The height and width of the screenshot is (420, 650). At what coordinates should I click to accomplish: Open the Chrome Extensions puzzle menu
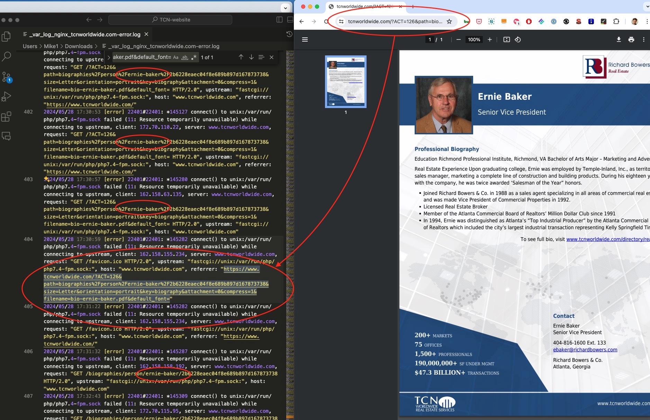click(616, 21)
